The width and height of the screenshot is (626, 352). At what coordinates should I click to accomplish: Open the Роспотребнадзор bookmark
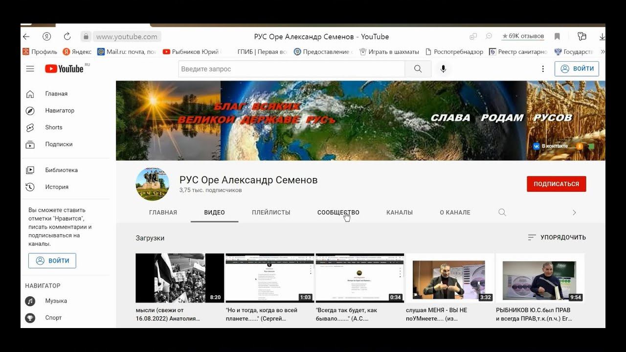point(454,51)
